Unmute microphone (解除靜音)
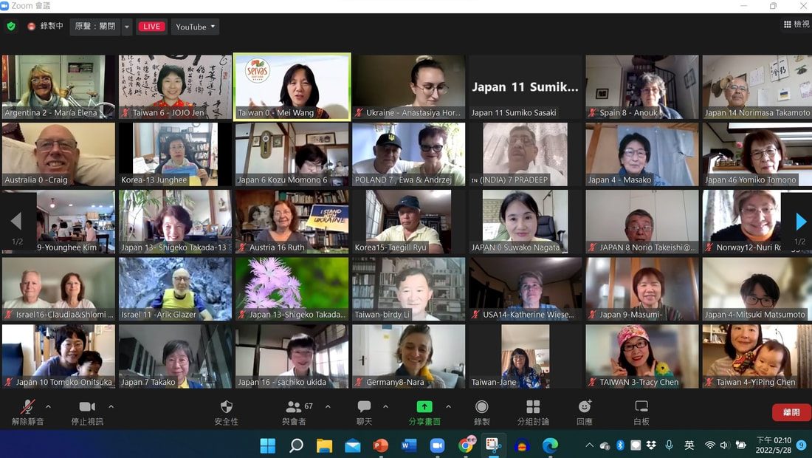This screenshot has width=812, height=458. pos(27,413)
